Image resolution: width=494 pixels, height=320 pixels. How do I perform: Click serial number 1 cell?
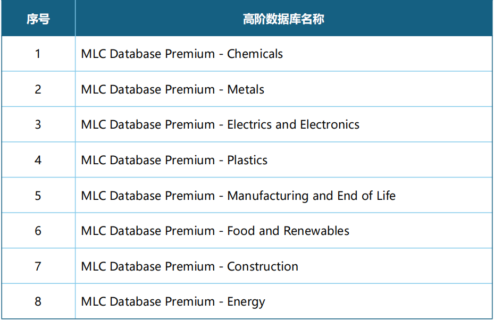click(38, 54)
